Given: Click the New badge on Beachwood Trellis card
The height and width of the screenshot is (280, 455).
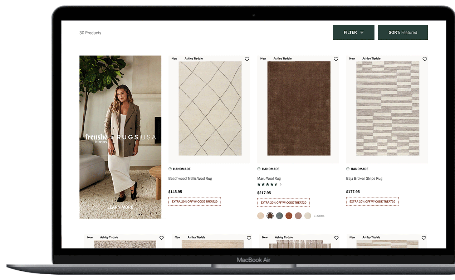Looking at the screenshot, I should [174, 59].
